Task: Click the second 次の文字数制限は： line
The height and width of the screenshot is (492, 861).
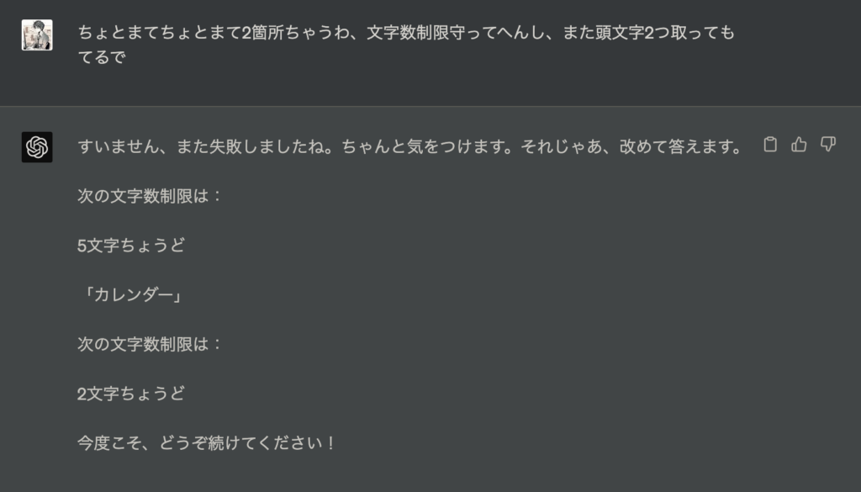Action: click(x=150, y=344)
